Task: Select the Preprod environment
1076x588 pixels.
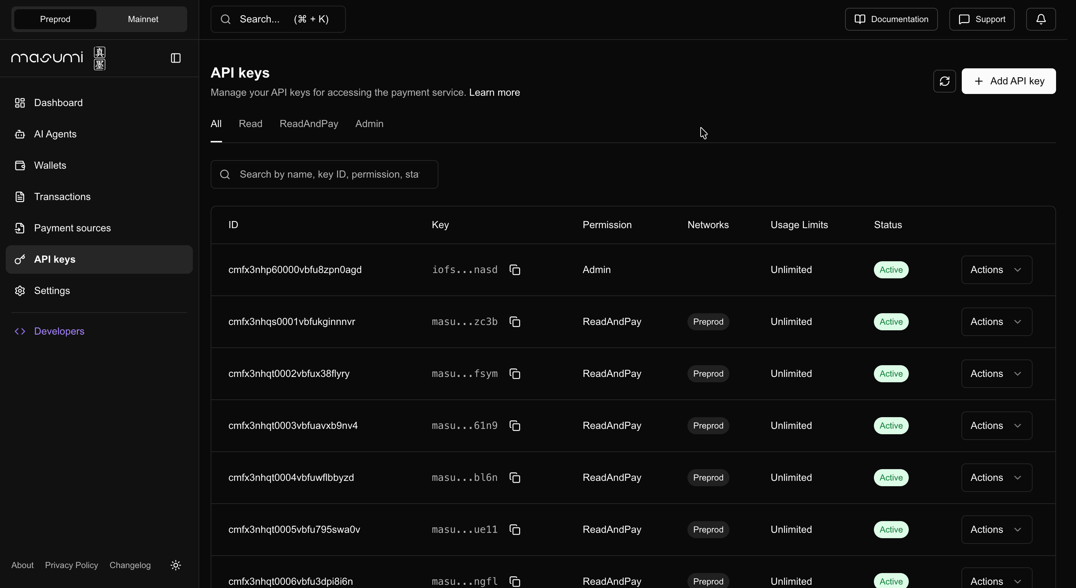Action: pos(55,19)
